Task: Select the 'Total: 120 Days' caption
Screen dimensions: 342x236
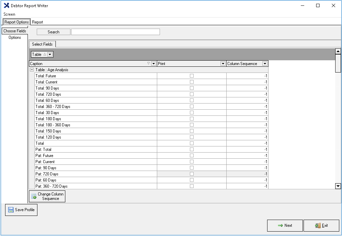Action: click(48, 137)
